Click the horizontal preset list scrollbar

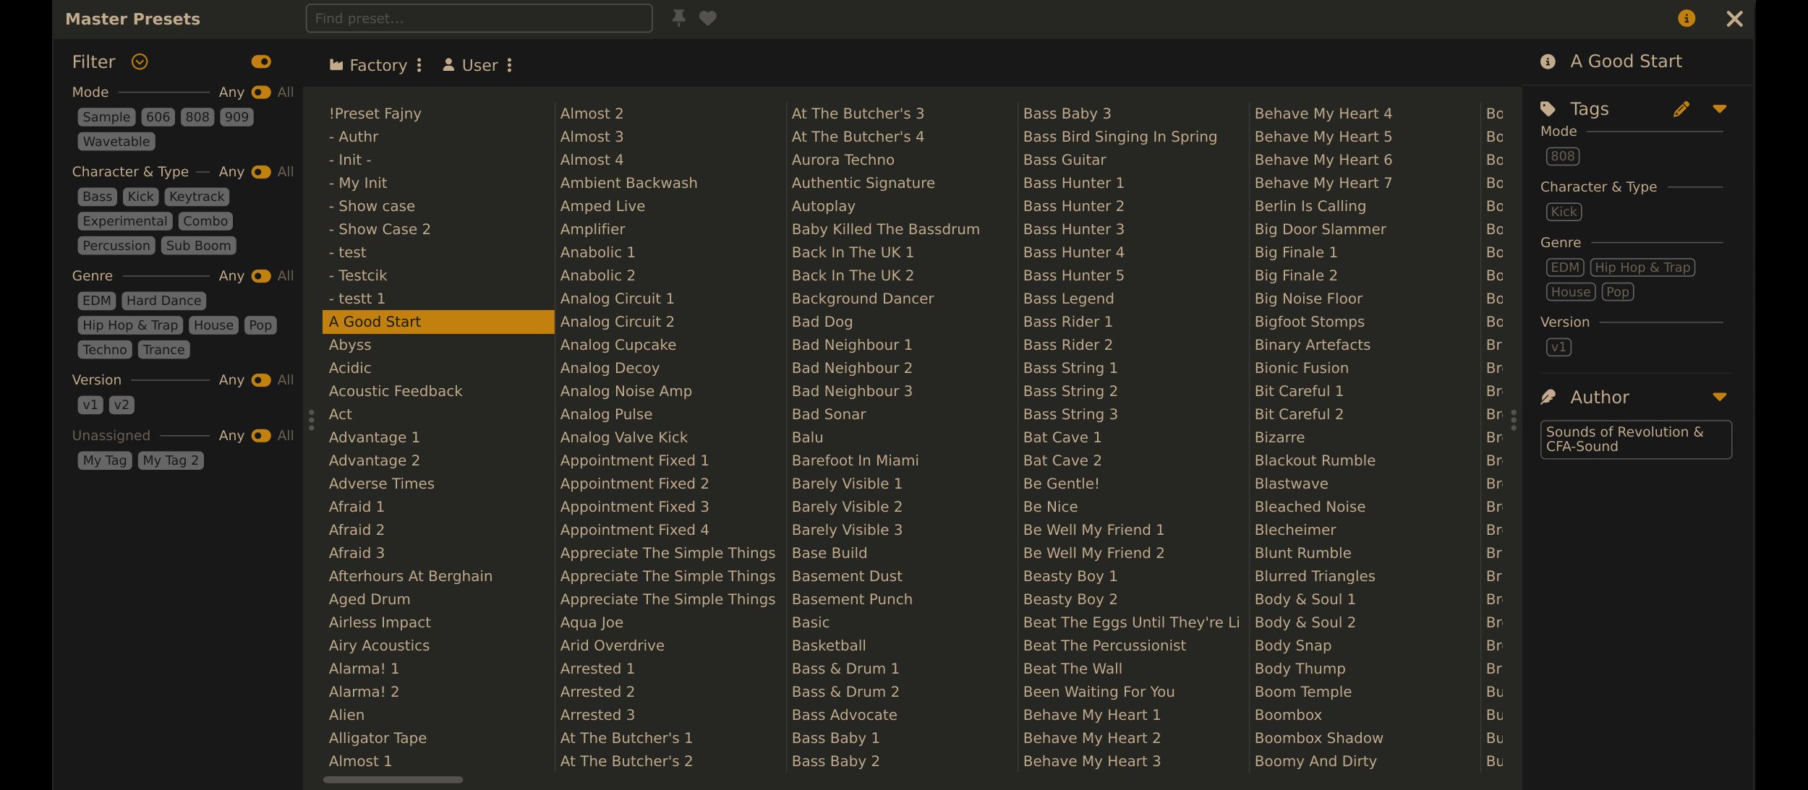pyautogui.click(x=393, y=780)
